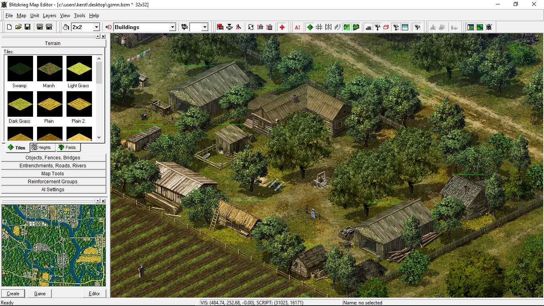This screenshot has width=544, height=306.
Task: Open the 2x2 brush size dropdown
Action: point(96,27)
